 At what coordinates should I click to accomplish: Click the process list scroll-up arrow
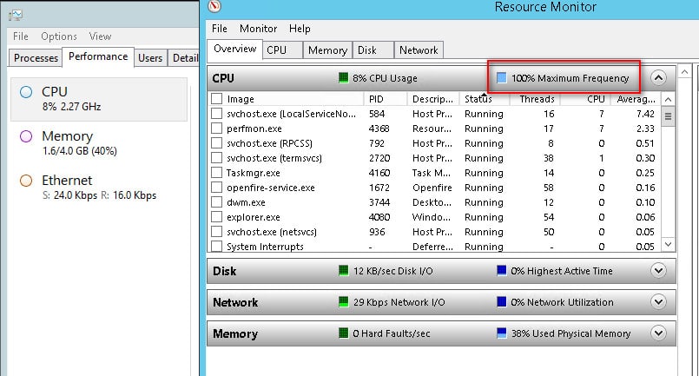(668, 99)
